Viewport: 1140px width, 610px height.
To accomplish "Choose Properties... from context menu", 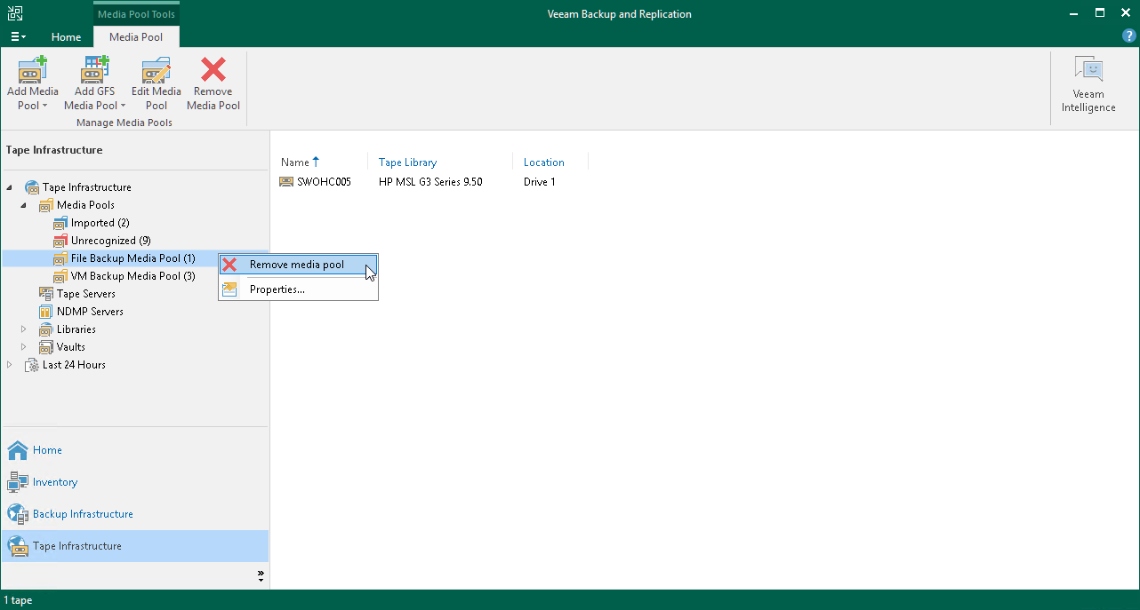I will tap(299, 289).
